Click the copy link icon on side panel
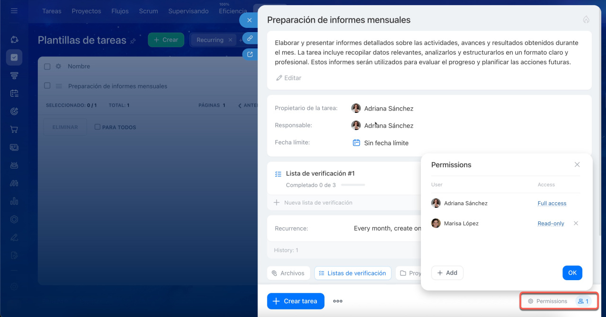The width and height of the screenshot is (606, 317). pos(250,38)
